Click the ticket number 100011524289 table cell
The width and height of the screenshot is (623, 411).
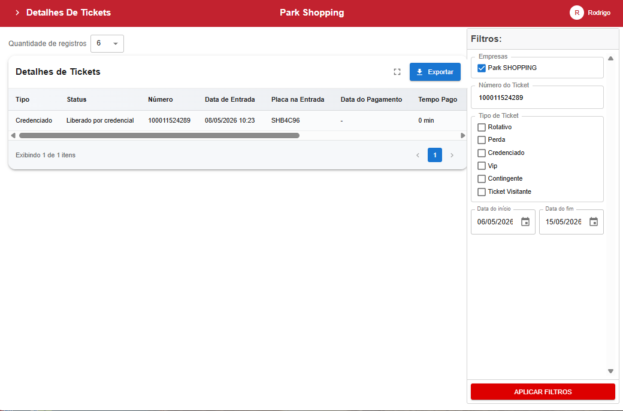click(x=170, y=121)
